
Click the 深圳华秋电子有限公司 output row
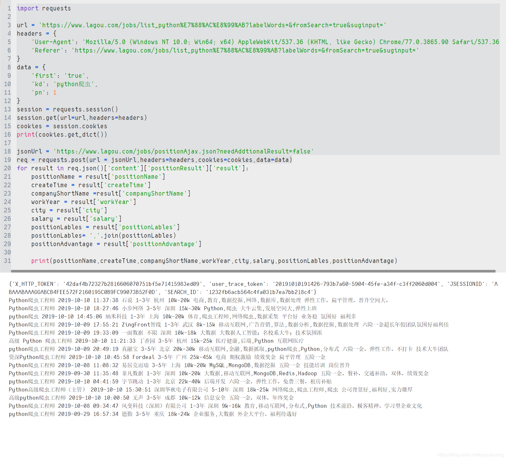click(x=211, y=390)
